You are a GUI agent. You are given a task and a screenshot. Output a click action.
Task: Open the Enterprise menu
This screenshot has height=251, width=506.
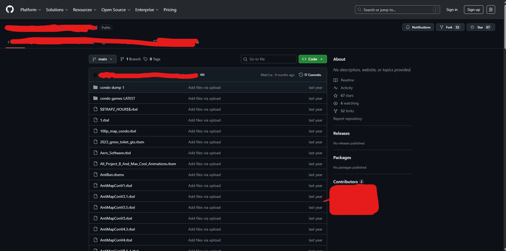coord(147,10)
